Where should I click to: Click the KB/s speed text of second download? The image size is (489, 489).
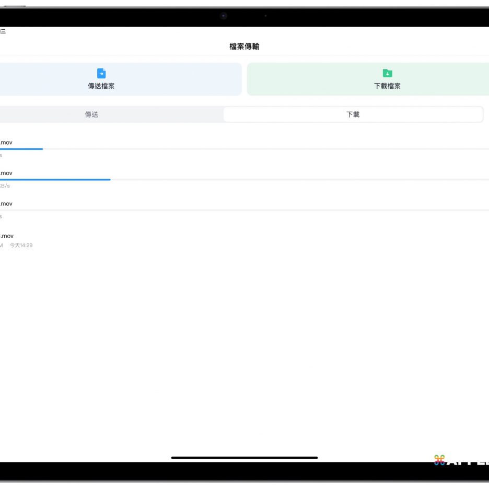[5, 186]
